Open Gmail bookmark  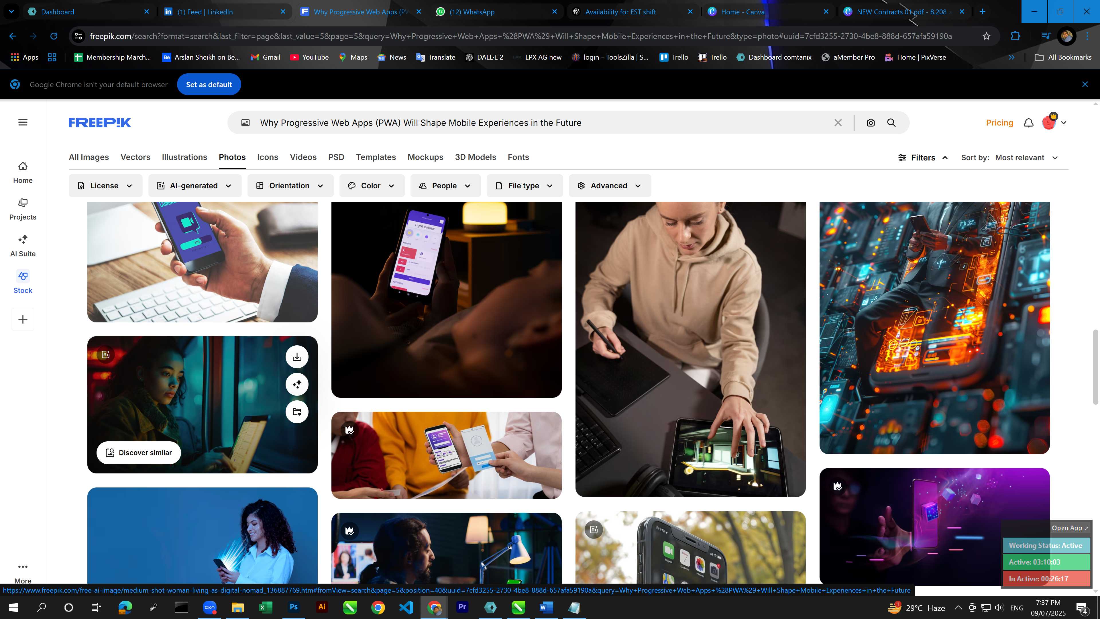point(265,57)
